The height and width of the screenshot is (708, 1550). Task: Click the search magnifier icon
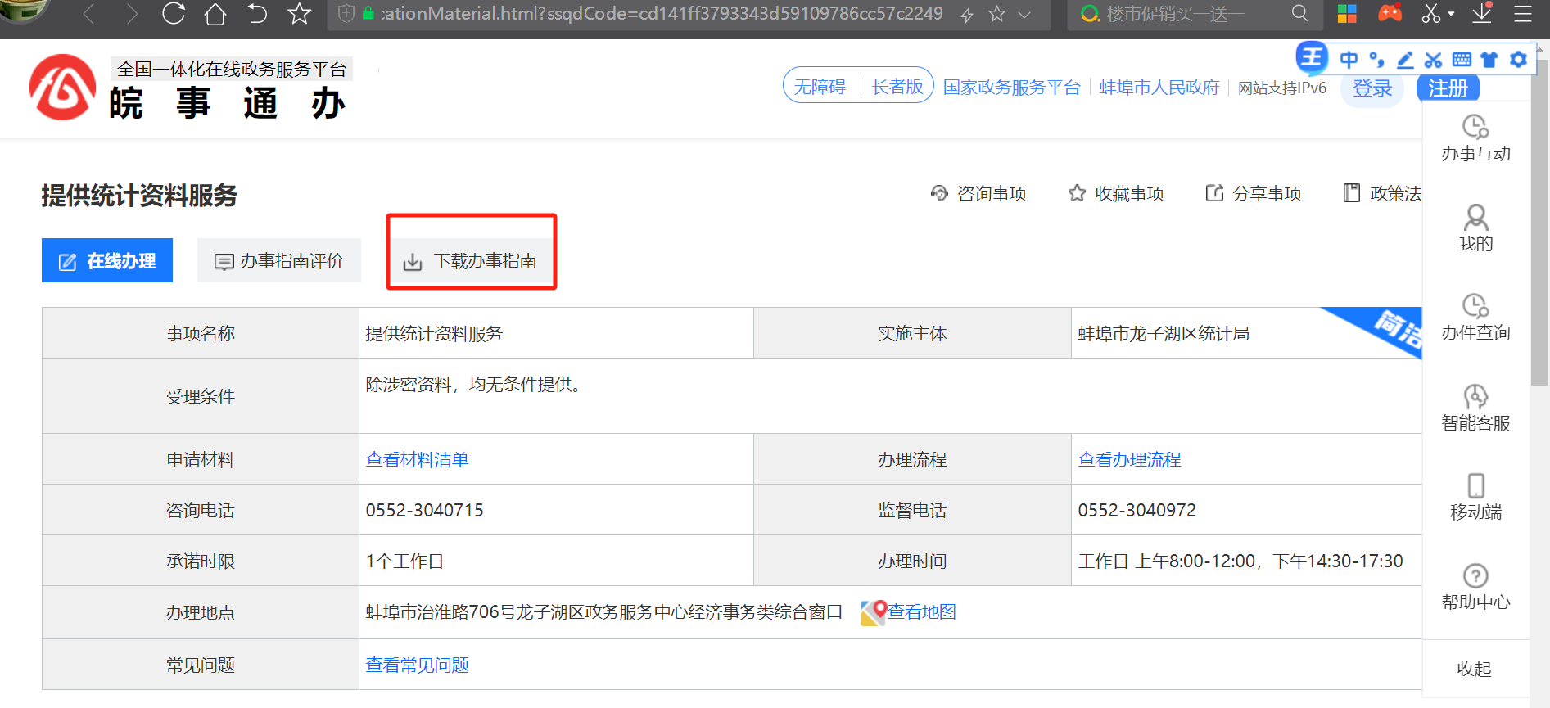1299,13
